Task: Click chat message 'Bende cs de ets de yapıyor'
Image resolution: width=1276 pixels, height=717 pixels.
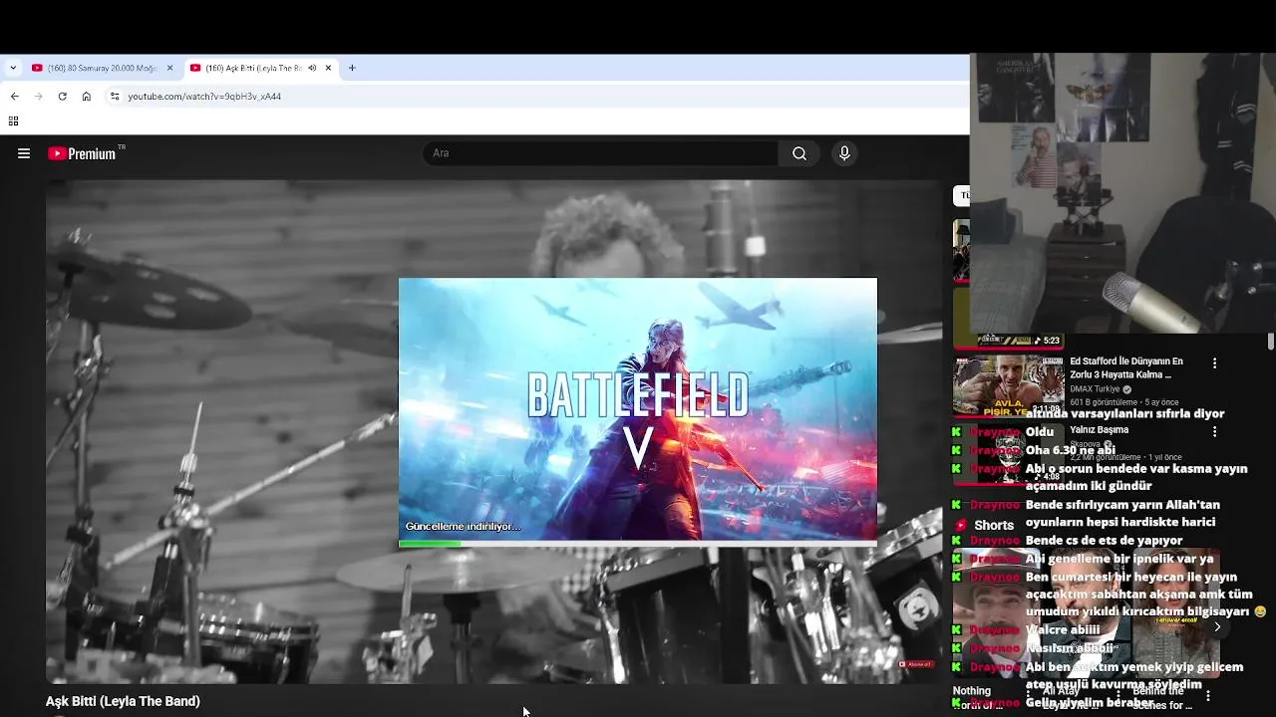Action: 1104,540
